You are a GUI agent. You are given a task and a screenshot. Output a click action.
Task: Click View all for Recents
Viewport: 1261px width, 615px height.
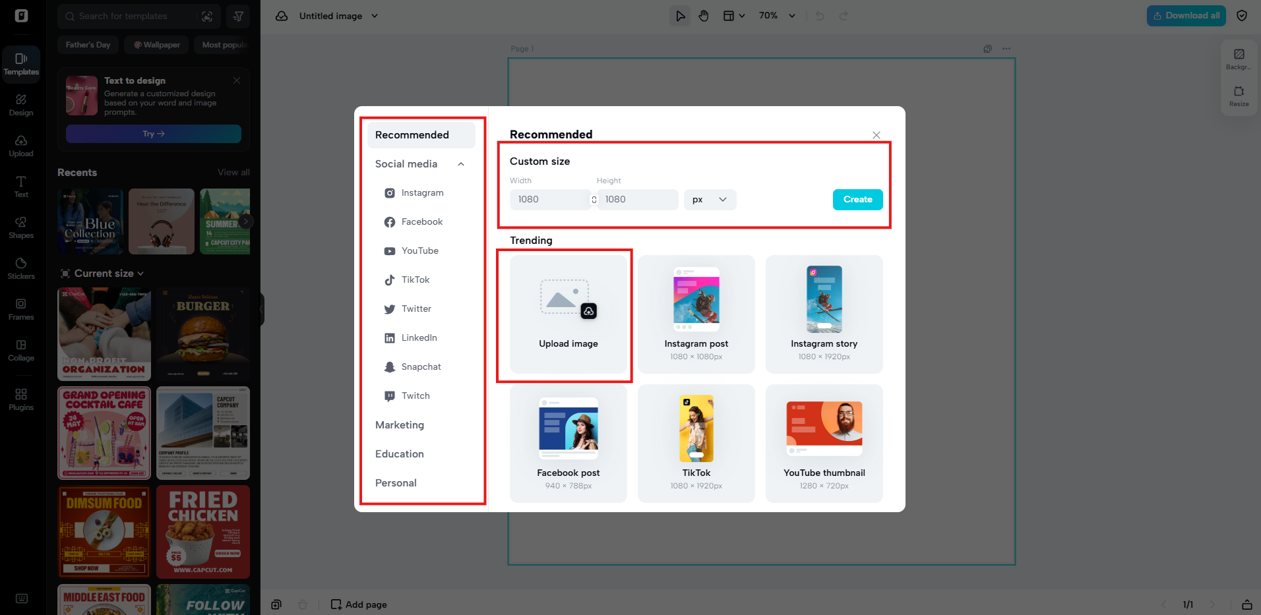coord(233,173)
